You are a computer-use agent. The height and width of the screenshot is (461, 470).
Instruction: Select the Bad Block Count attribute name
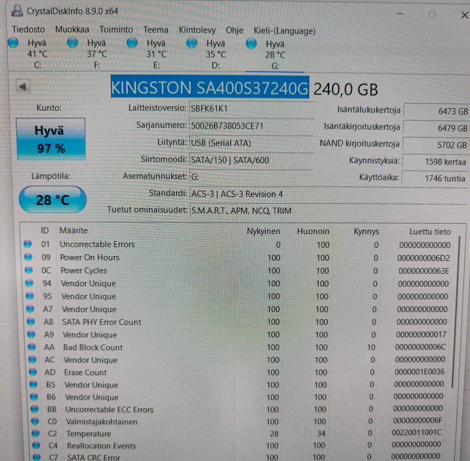point(93,347)
